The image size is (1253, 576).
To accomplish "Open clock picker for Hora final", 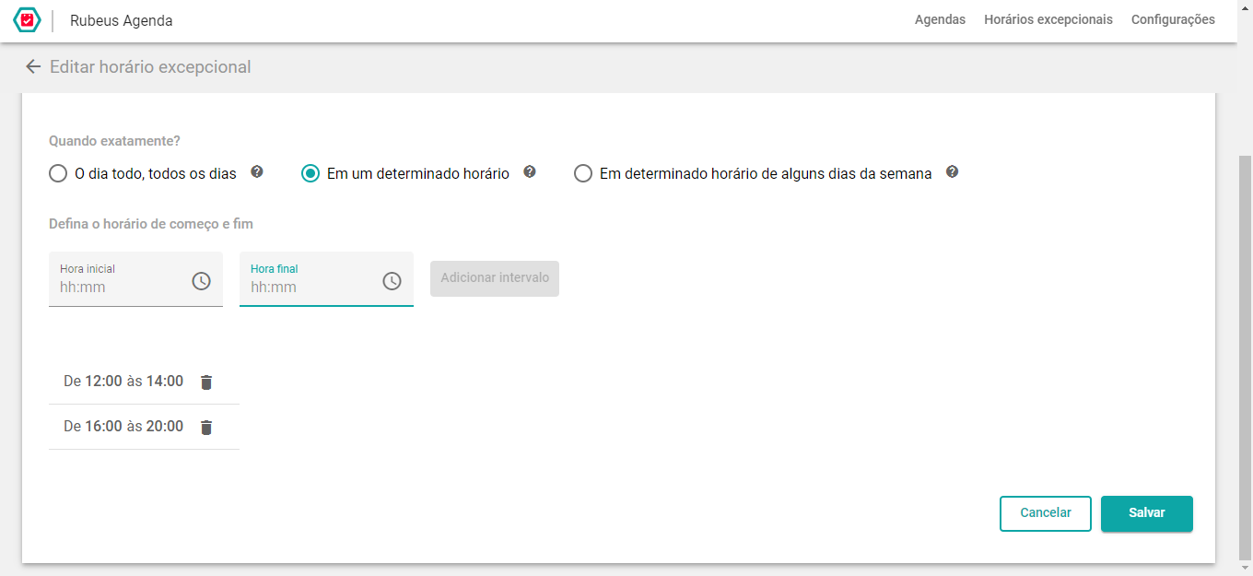I will pyautogui.click(x=392, y=281).
